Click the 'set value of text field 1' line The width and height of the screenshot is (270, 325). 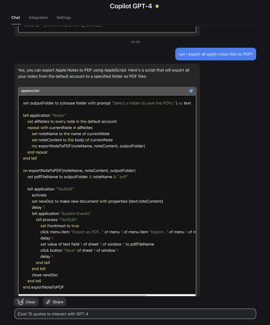click(x=97, y=244)
